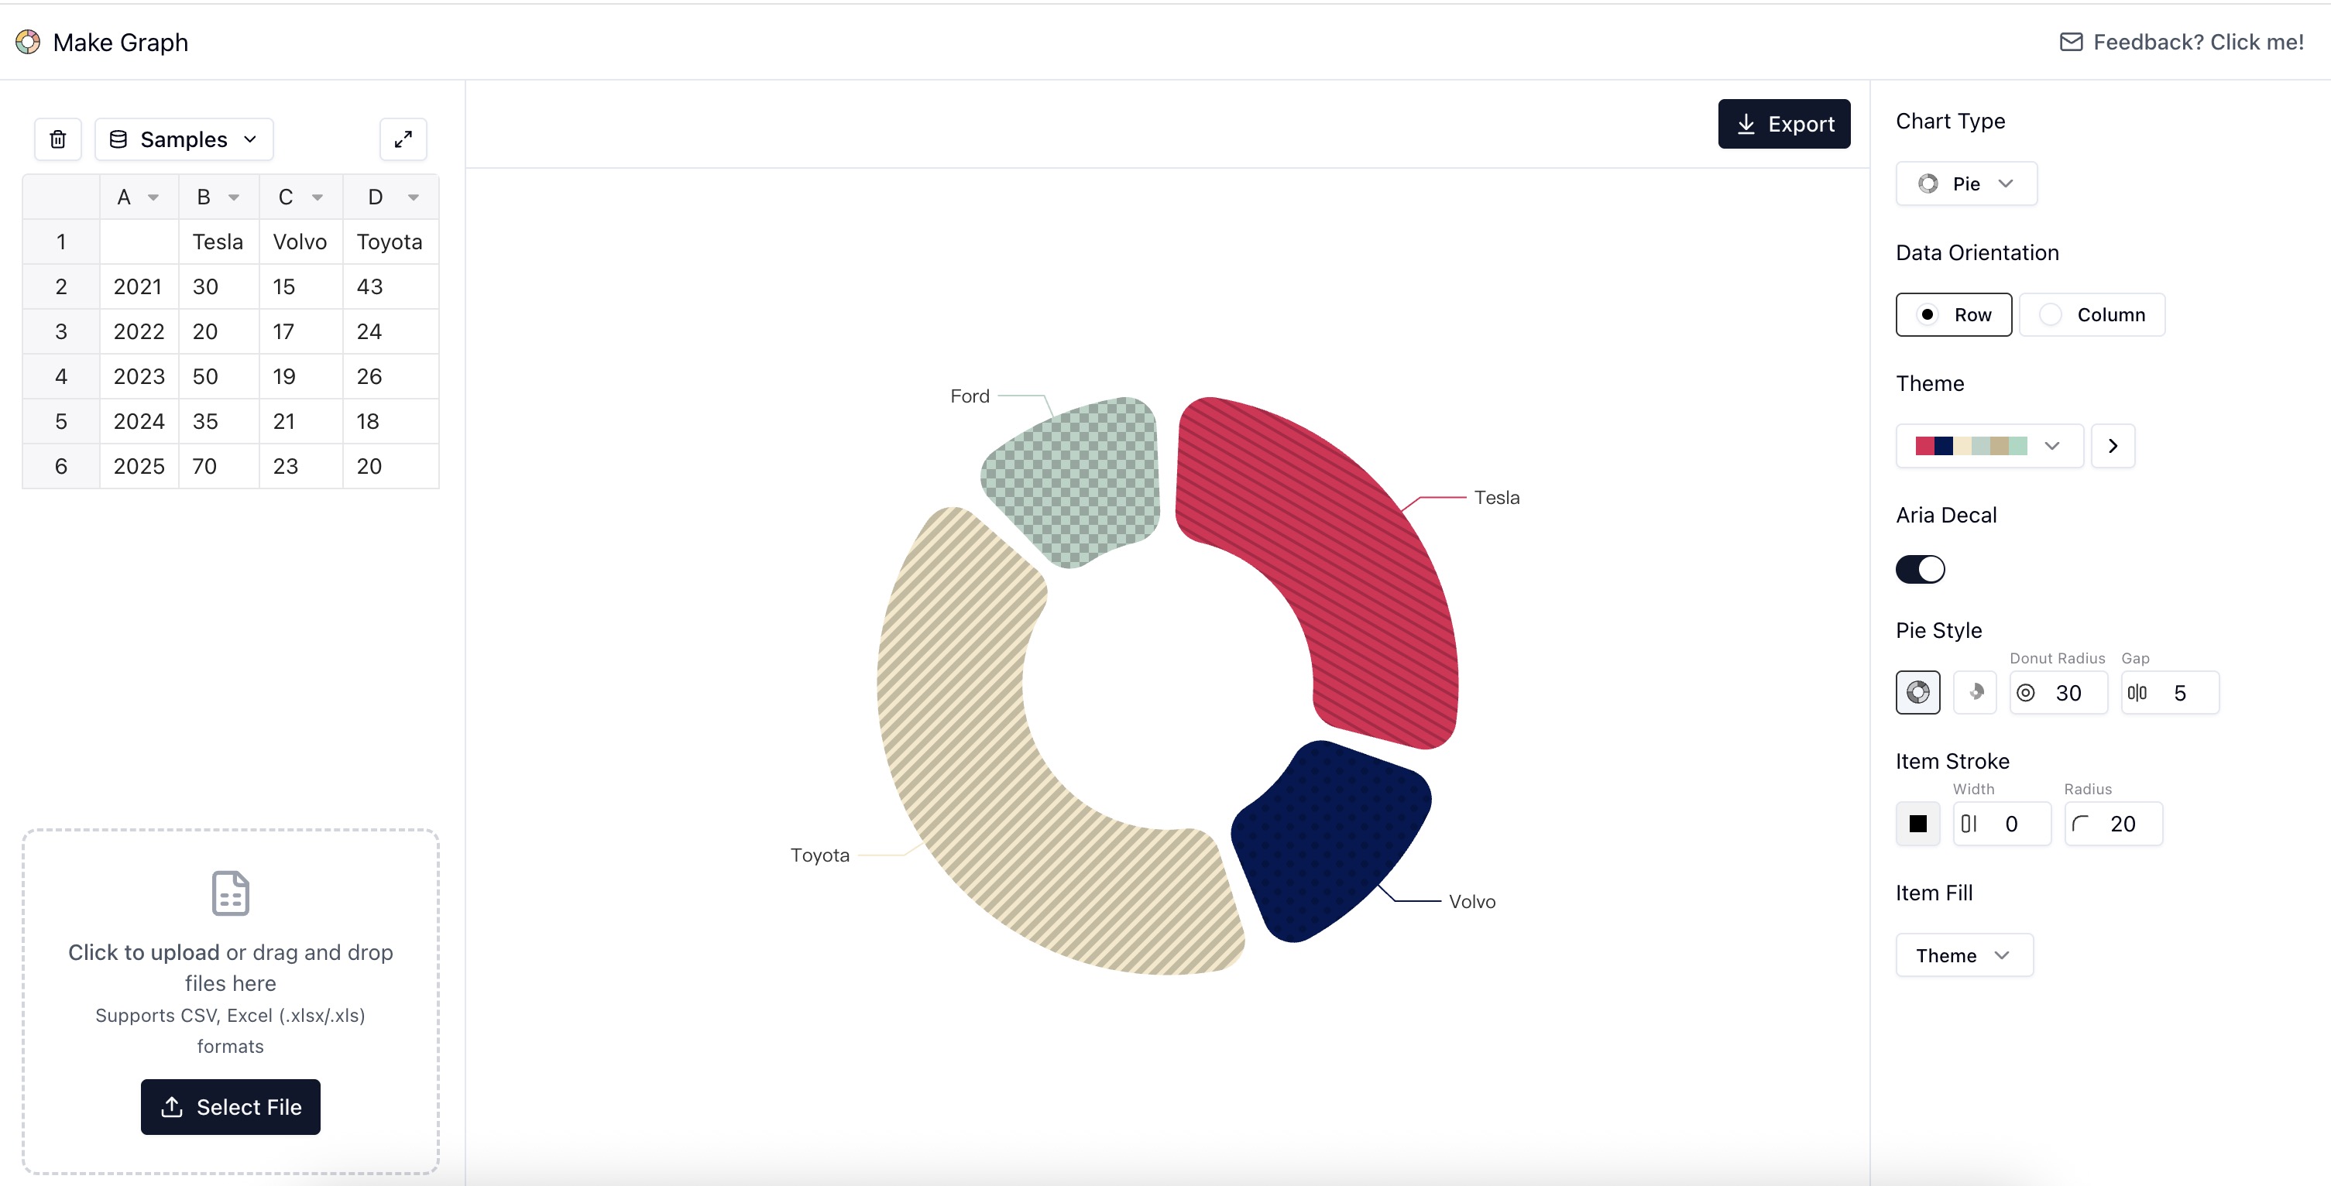Image resolution: width=2331 pixels, height=1186 pixels.
Task: Click the Make Graph logo icon
Action: pos(27,42)
